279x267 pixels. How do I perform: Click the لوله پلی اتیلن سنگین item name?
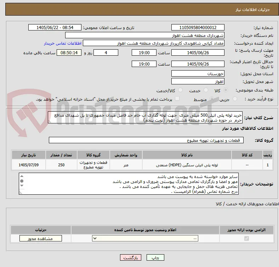coord(187,165)
